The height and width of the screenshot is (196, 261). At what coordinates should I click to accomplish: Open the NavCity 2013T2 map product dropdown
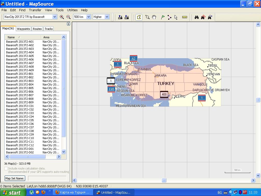[x=55, y=17]
